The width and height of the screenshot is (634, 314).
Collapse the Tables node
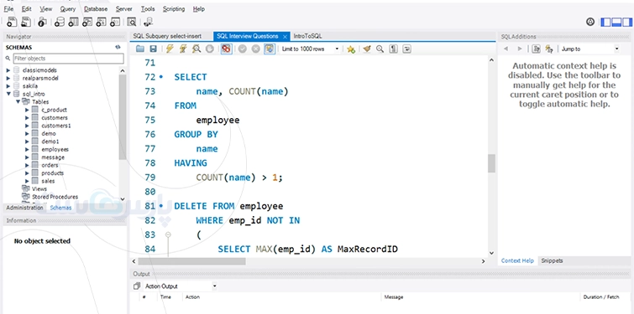point(18,101)
